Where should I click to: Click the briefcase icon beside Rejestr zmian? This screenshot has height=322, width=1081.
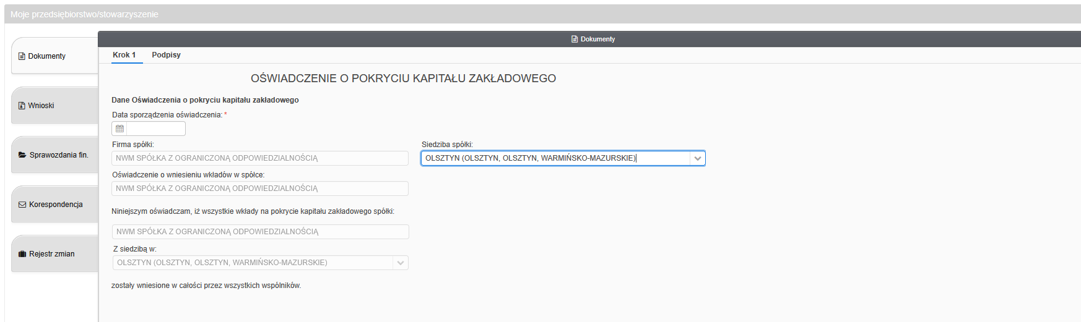(x=22, y=254)
